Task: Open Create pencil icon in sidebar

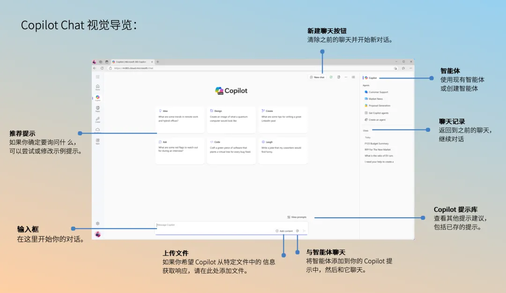Action: [x=97, y=120]
